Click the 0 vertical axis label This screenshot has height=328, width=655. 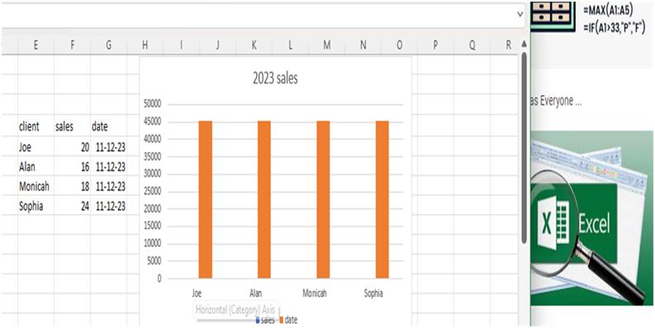tap(159, 278)
